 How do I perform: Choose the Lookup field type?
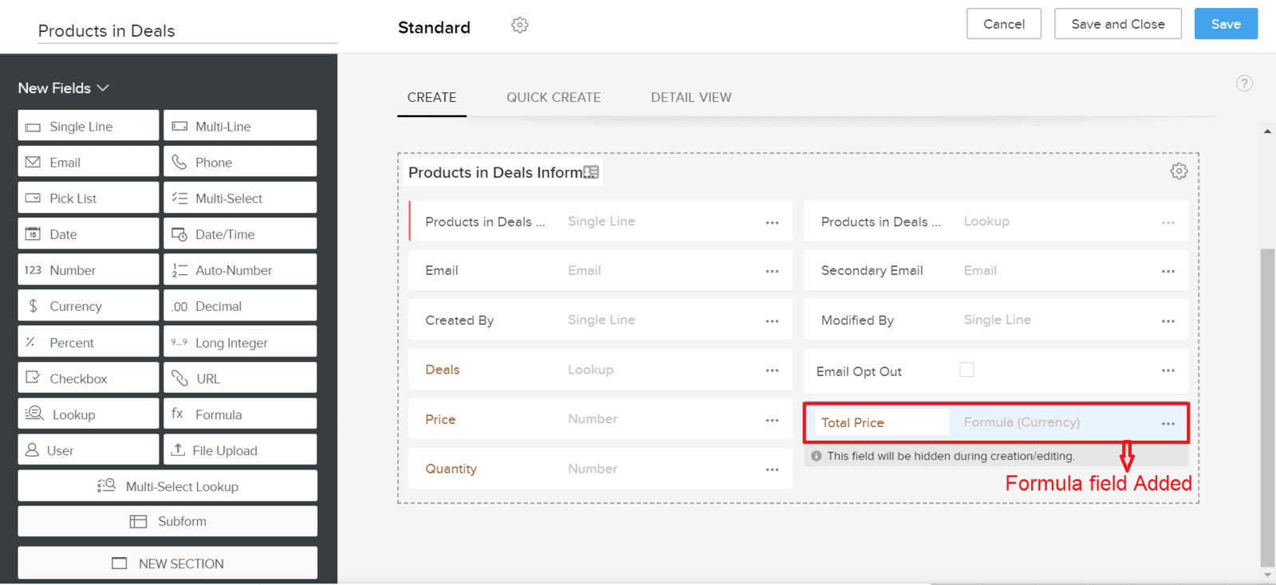89,414
